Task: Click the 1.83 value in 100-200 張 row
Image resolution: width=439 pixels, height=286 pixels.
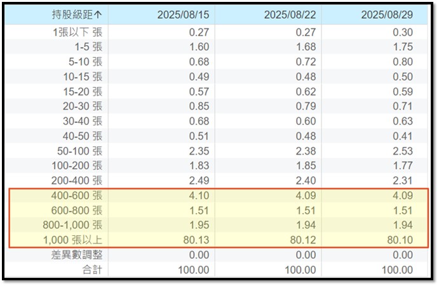Action: pos(199,166)
